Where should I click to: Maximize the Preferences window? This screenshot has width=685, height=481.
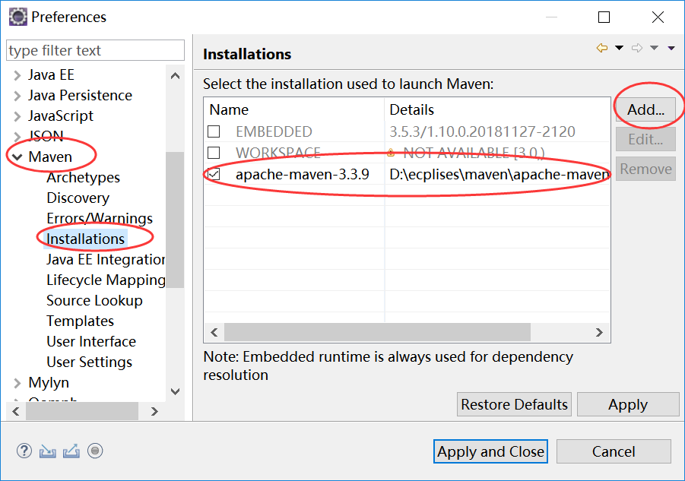(x=604, y=17)
